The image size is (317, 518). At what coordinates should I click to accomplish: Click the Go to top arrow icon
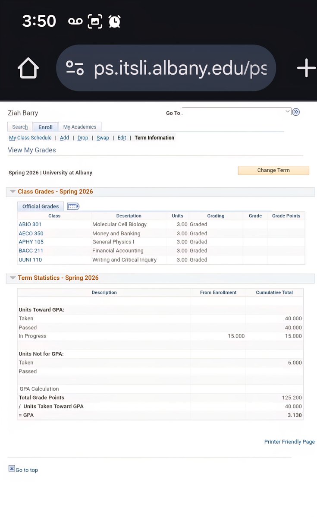[x=12, y=468]
